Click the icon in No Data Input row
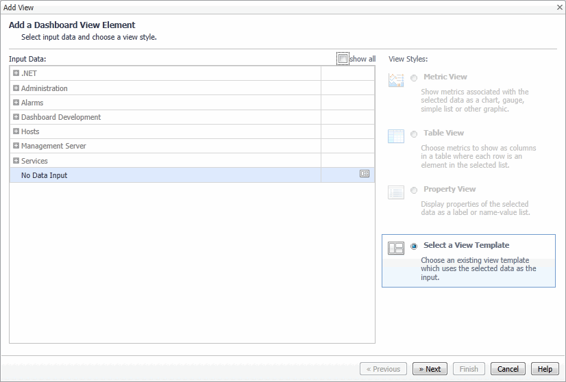Screen dimensions: 566x382 point(365,174)
